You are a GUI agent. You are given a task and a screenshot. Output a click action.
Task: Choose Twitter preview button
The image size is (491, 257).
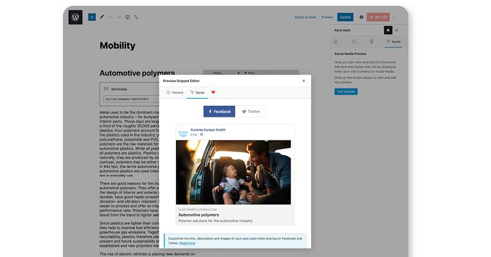pyautogui.click(x=251, y=112)
